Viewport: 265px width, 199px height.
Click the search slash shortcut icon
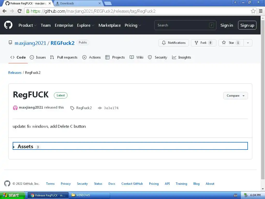[x=211, y=25]
